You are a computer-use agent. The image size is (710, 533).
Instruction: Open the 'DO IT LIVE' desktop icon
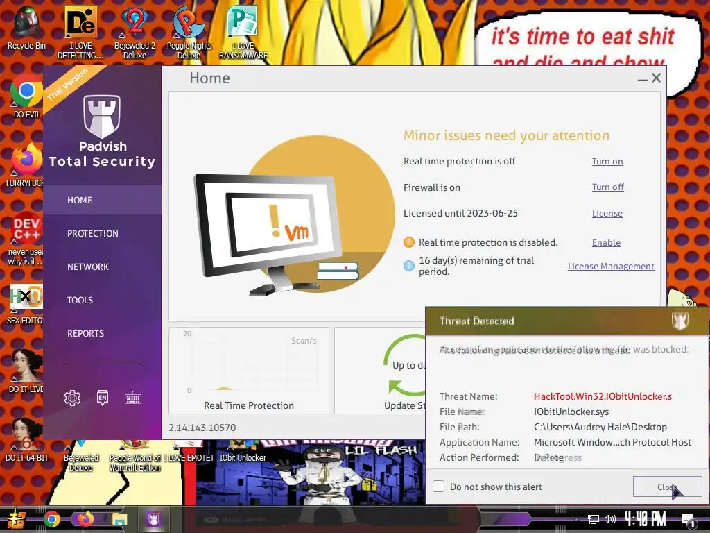coord(26,371)
